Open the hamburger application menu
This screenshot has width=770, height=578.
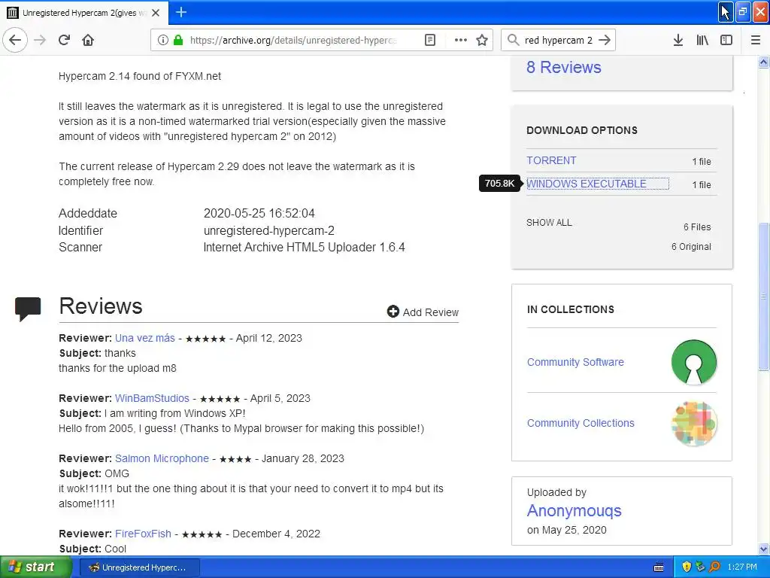click(x=756, y=40)
